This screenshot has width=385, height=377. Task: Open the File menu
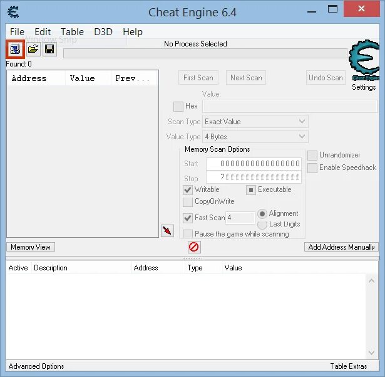click(17, 32)
